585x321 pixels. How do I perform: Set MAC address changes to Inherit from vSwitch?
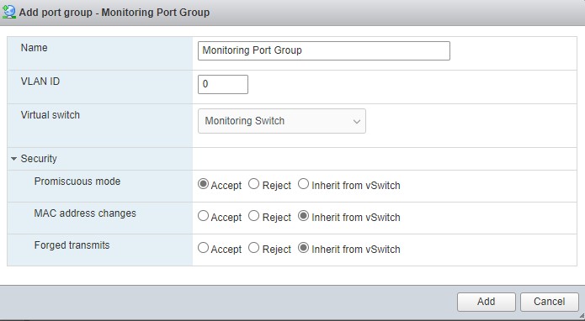303,216
